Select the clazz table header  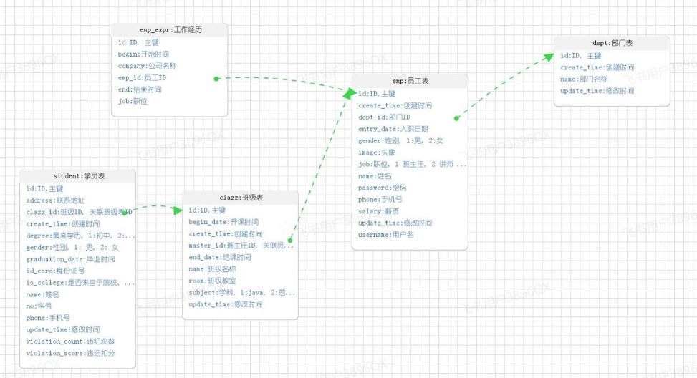point(241,198)
